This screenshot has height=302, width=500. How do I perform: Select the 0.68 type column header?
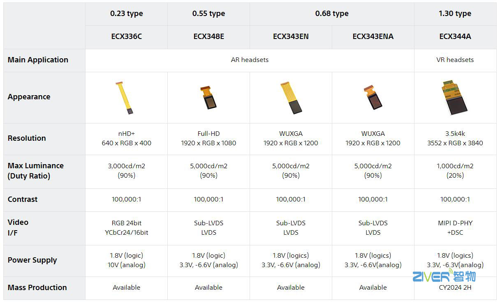click(x=331, y=14)
